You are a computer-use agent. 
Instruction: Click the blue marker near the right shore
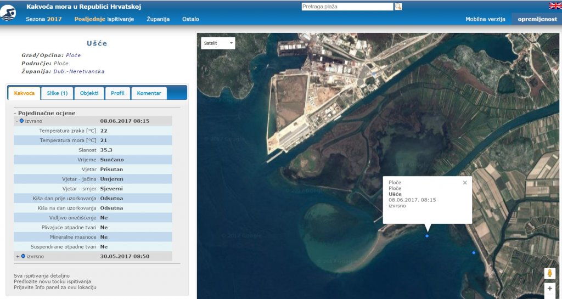point(474,252)
